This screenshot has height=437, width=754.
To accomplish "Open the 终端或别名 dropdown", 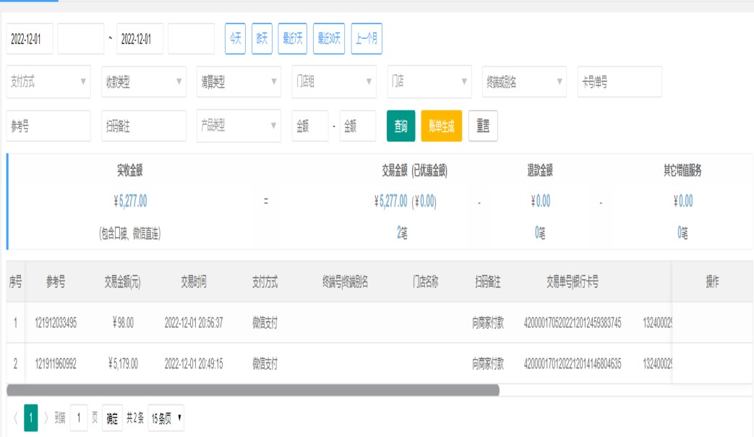I will coord(524,82).
